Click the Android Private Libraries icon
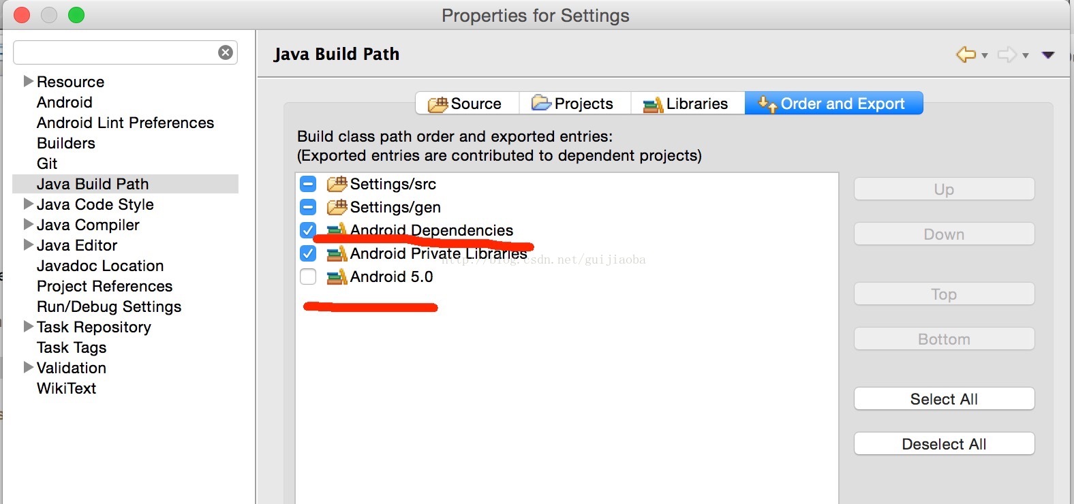 pos(337,253)
